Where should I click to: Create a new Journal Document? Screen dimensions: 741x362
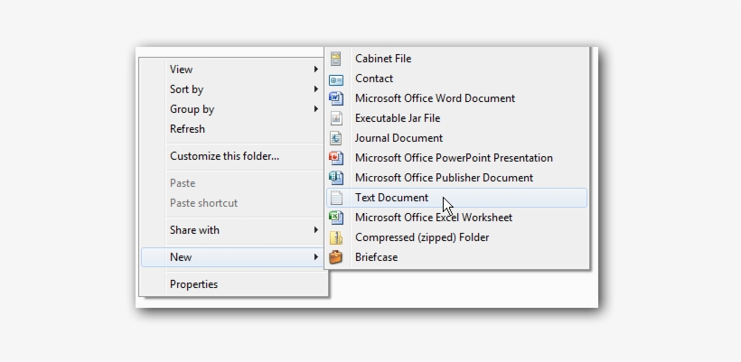[x=456, y=138]
